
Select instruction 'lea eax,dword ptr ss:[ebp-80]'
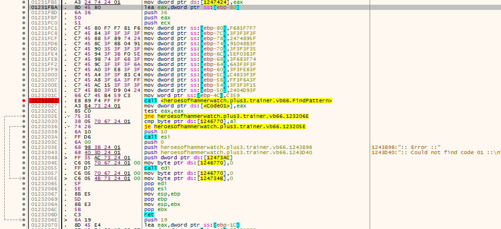[x=192, y=8]
